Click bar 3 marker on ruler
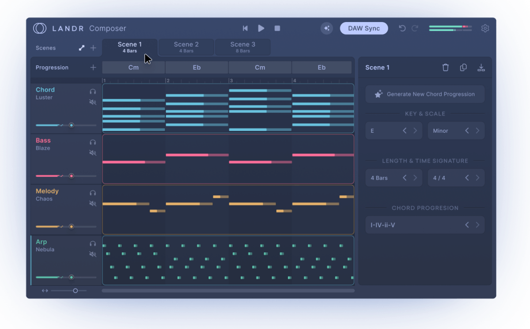The image size is (530, 329). [230, 81]
